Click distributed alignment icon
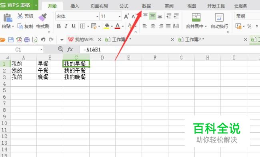 click(176, 26)
